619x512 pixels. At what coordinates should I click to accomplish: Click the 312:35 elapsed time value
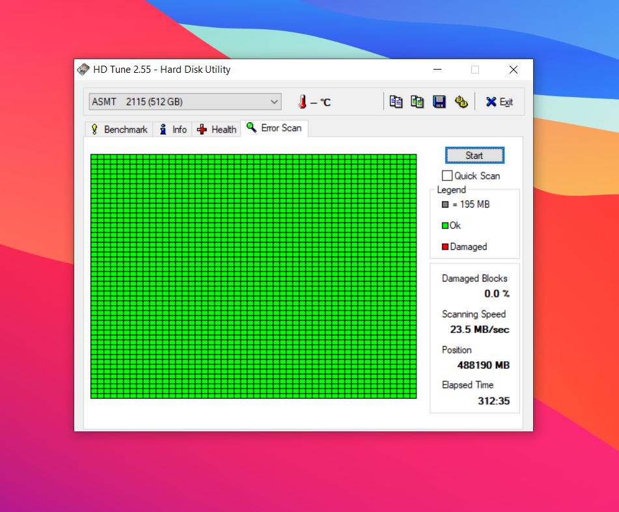point(494,401)
